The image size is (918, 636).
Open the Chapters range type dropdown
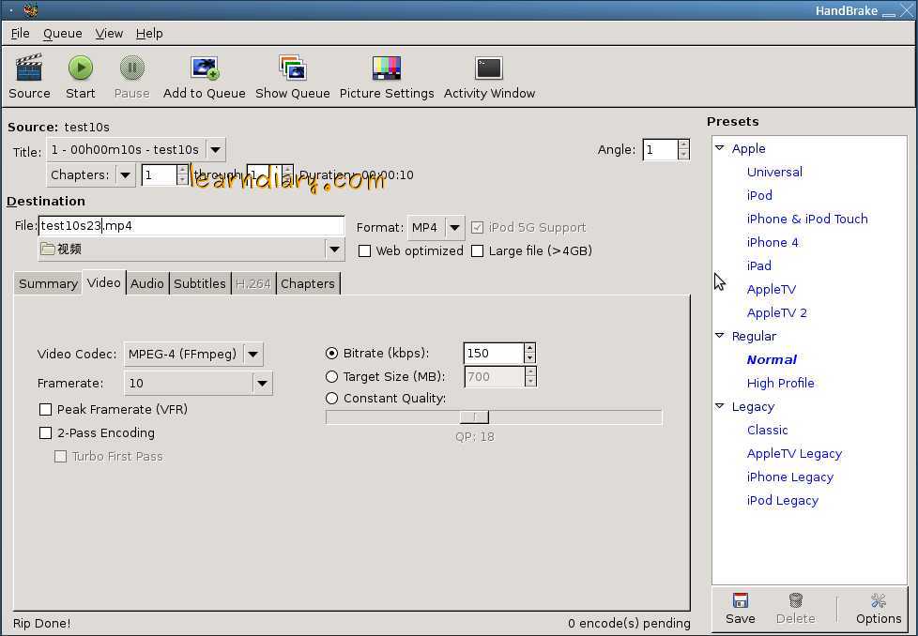click(x=91, y=174)
